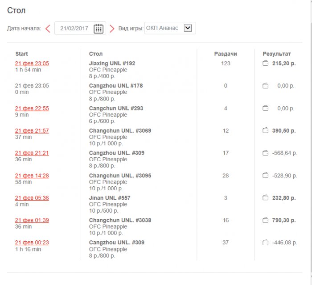Open session link 21 фев 00:23
Screen dimensions: 312x285
(32, 243)
